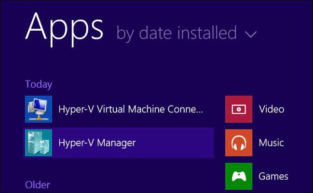
Task: Click the Hyper-V Manager server icon
Action: click(39, 143)
